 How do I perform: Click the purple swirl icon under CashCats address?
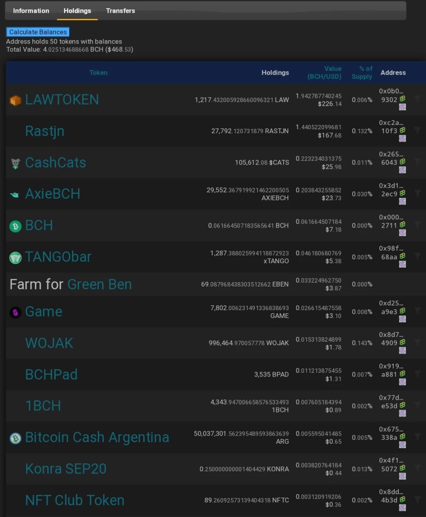pos(402,170)
